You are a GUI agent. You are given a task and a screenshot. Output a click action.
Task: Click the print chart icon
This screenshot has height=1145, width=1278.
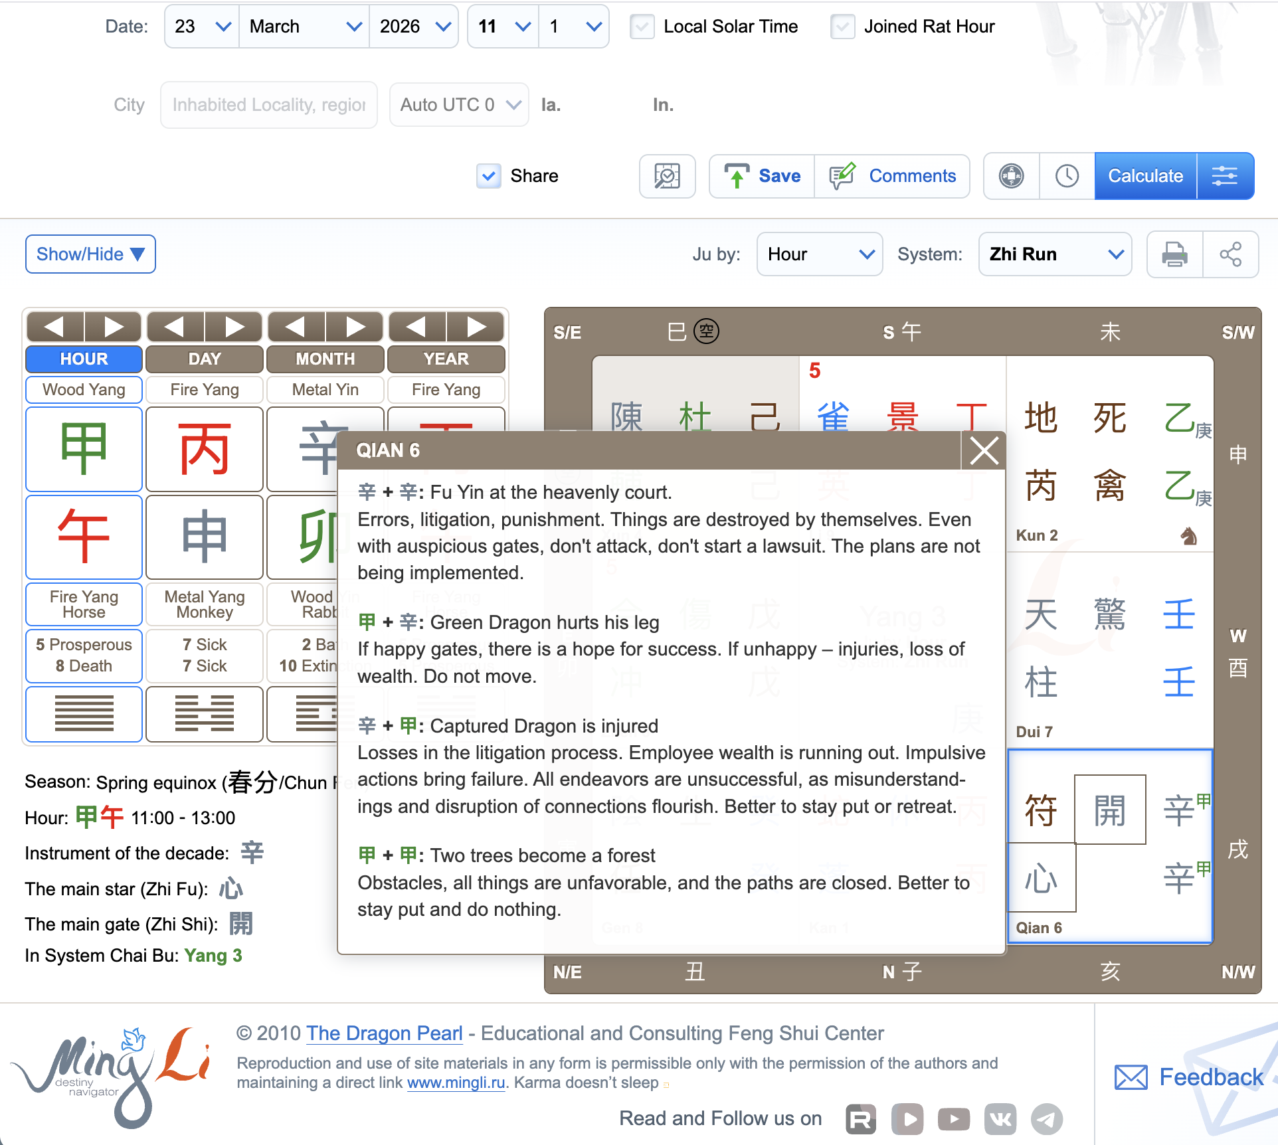(x=1174, y=254)
